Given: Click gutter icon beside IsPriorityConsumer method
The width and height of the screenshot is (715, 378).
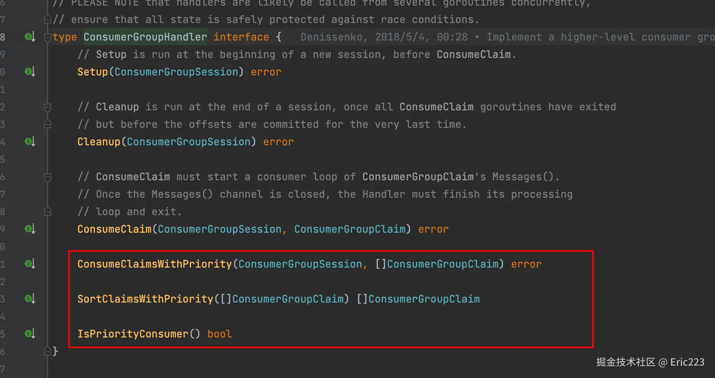Looking at the screenshot, I should [x=30, y=334].
